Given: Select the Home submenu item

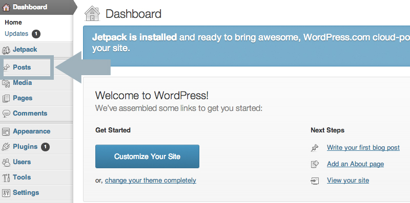Looking at the screenshot, I should pos(13,22).
